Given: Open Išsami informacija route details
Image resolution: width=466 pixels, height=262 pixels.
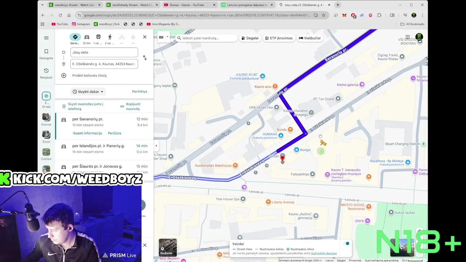Looking at the screenshot, I should coord(87,133).
